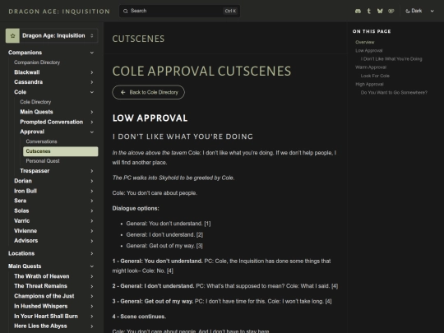
Task: Open the Dark theme dropdown
Action: (419, 11)
